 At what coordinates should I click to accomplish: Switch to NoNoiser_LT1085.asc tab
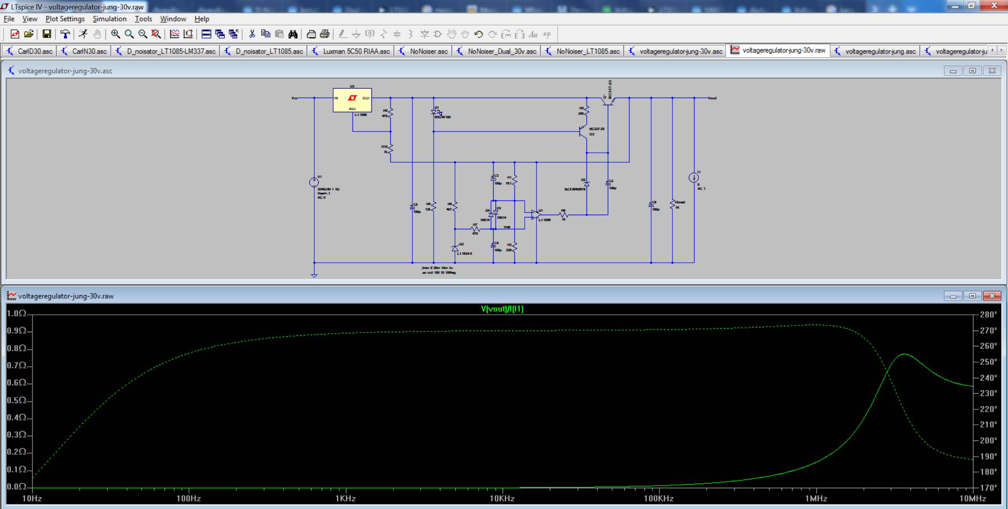[x=582, y=51]
